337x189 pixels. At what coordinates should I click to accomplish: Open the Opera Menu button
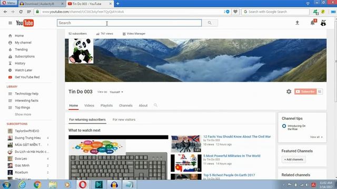(9, 3)
